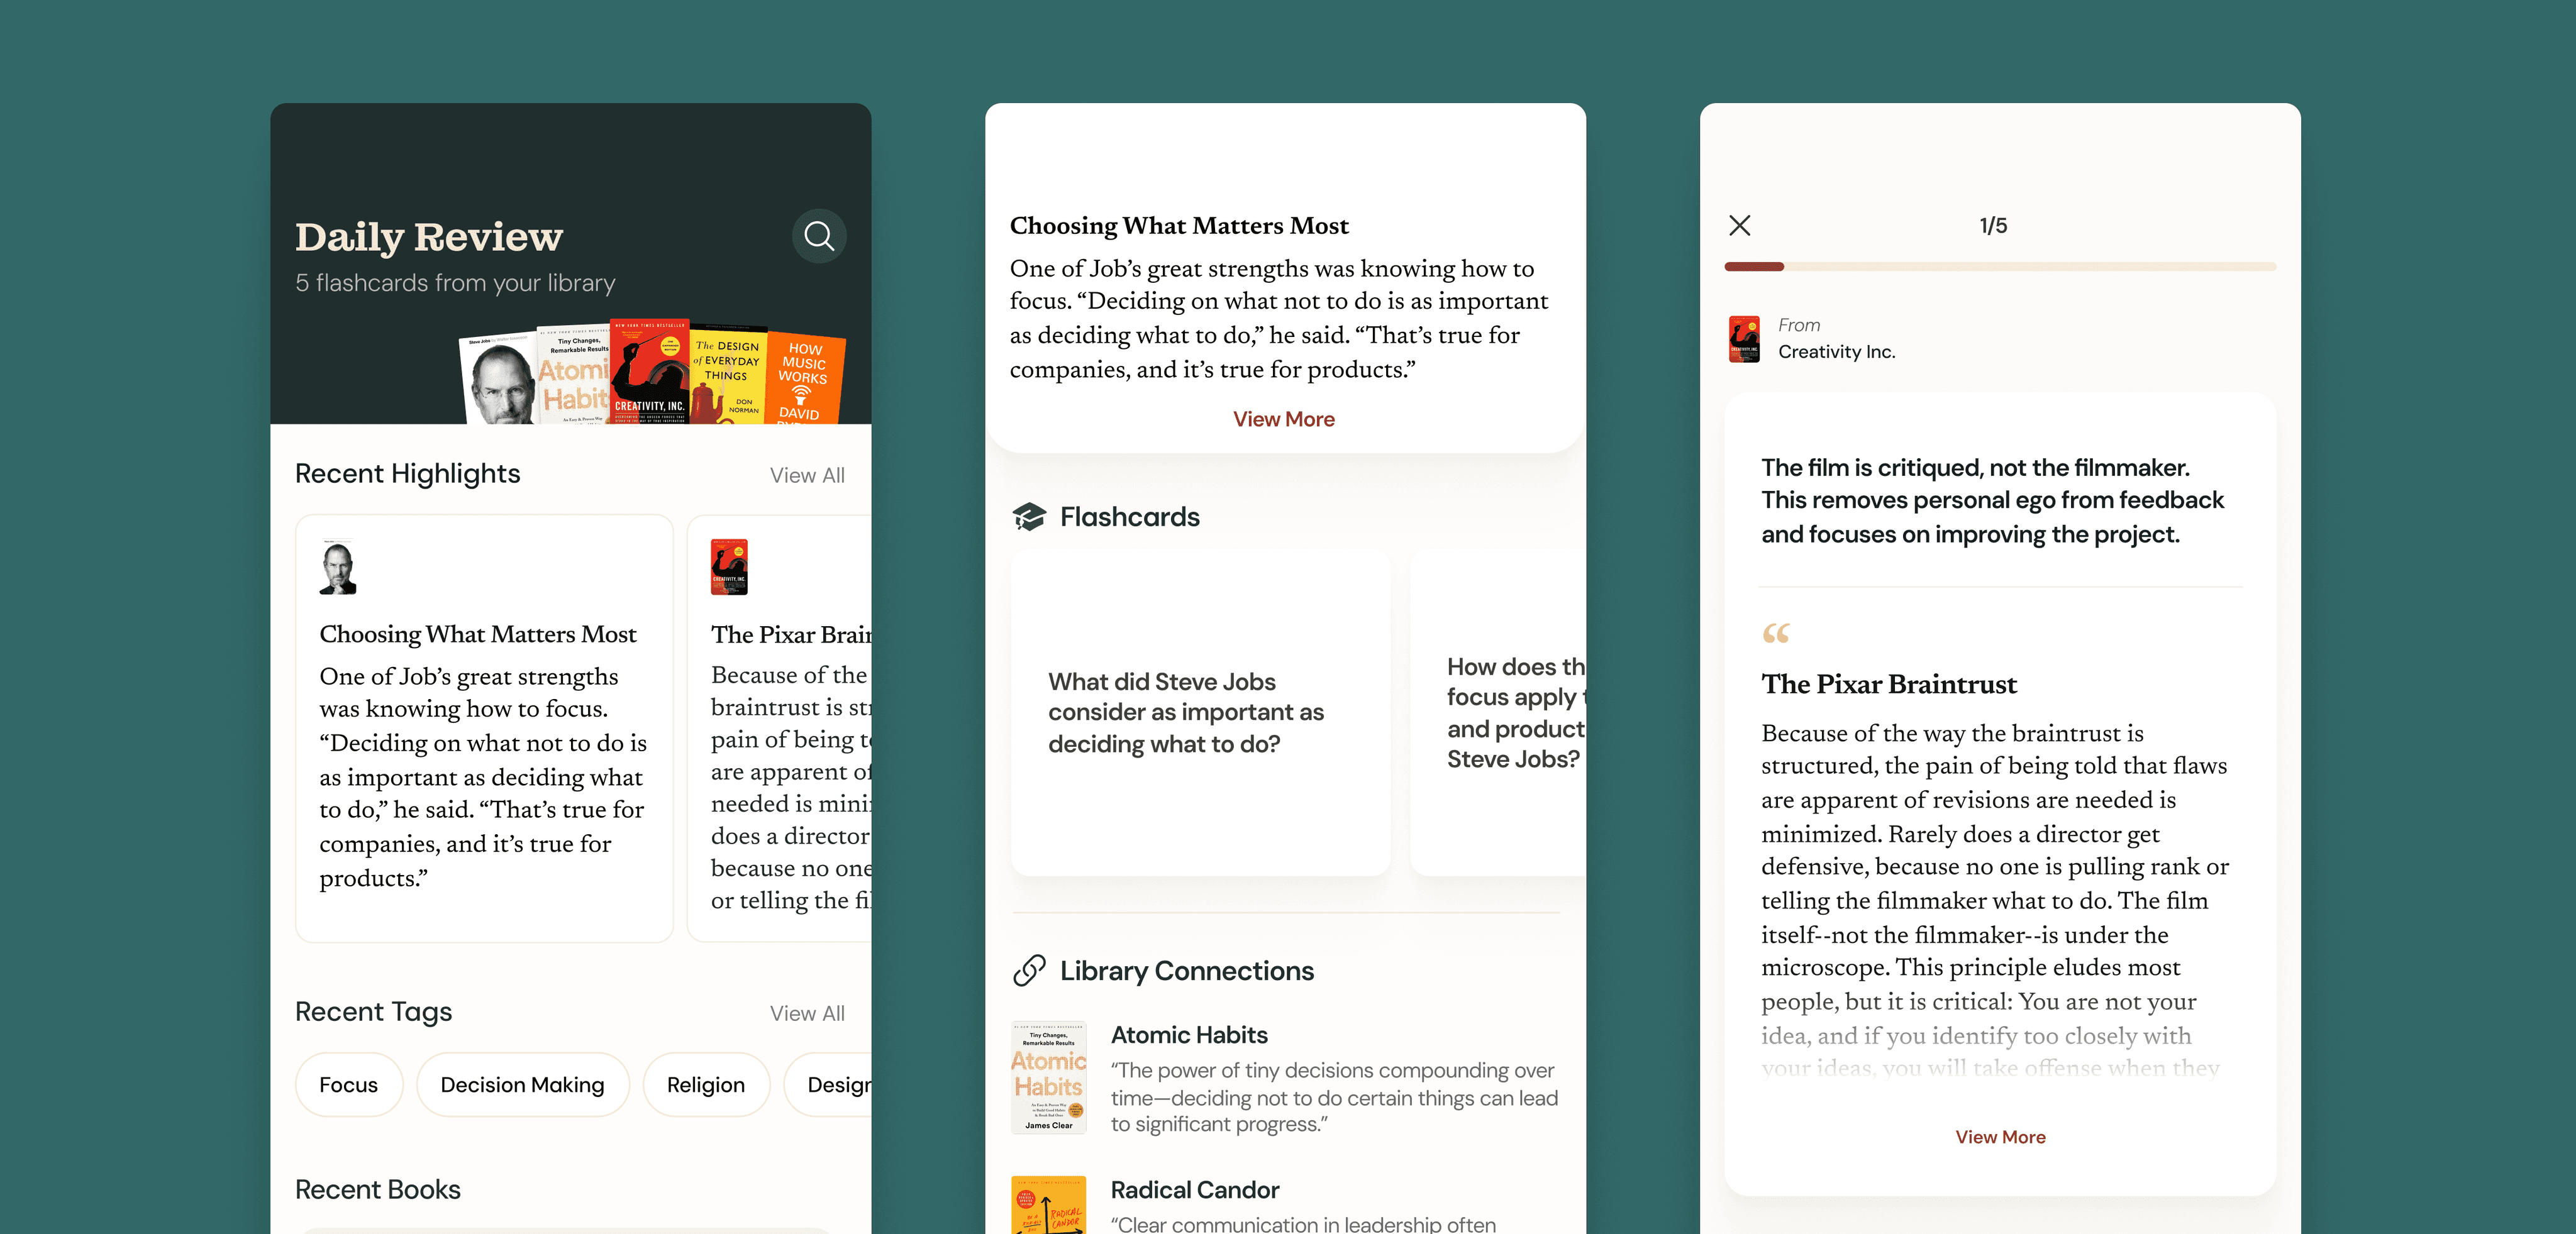Click the orange quotation mark icon
The image size is (2576, 1234).
[x=1776, y=634]
